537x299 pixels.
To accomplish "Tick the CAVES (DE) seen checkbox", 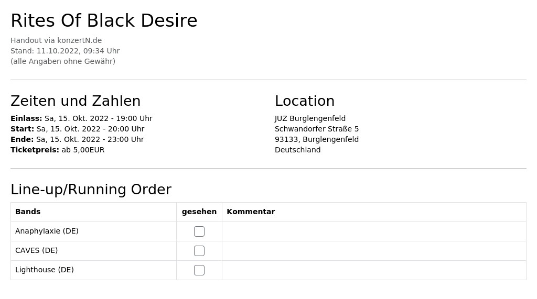I will click(199, 251).
